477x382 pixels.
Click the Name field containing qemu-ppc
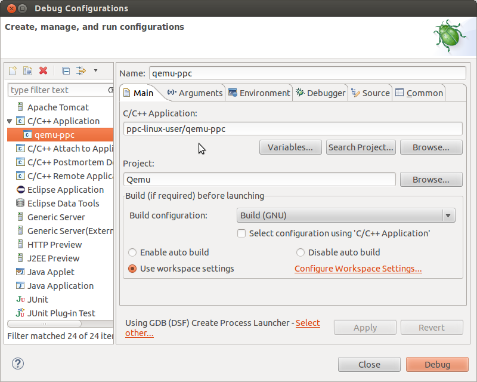click(307, 73)
